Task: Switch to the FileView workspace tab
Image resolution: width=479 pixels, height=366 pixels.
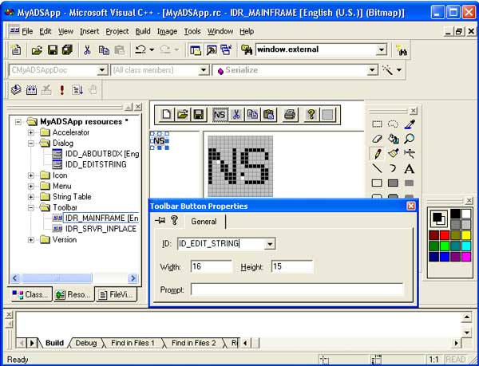Action: (x=117, y=294)
